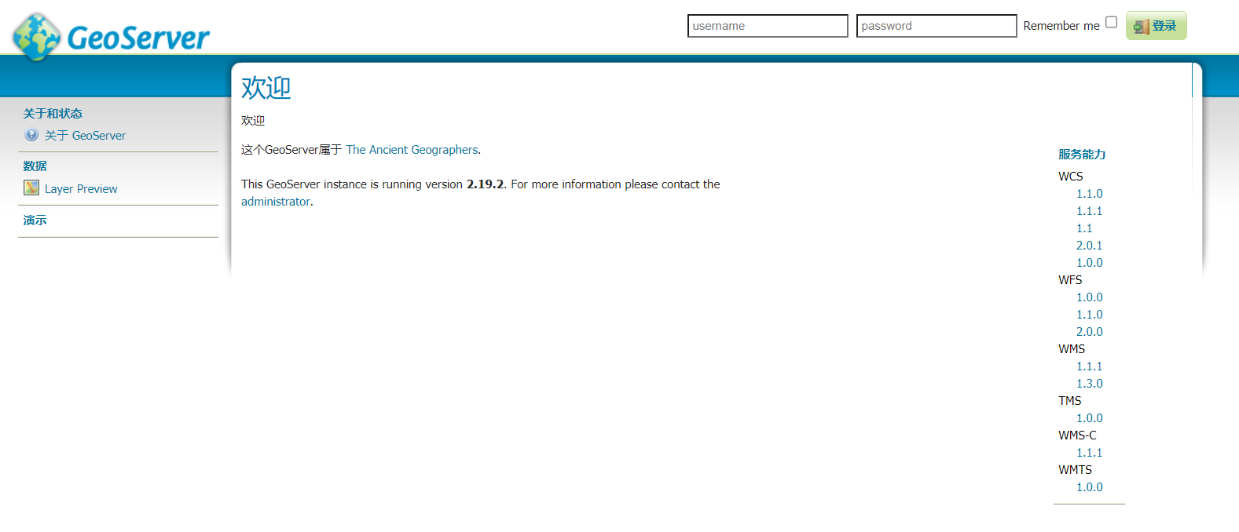Click the WFS service label
Image resolution: width=1239 pixels, height=532 pixels.
click(x=1070, y=280)
